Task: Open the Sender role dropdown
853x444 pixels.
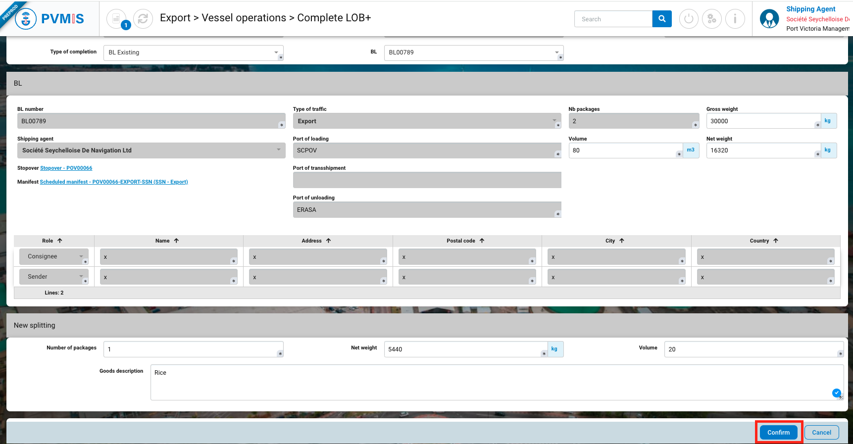Action: (54, 277)
